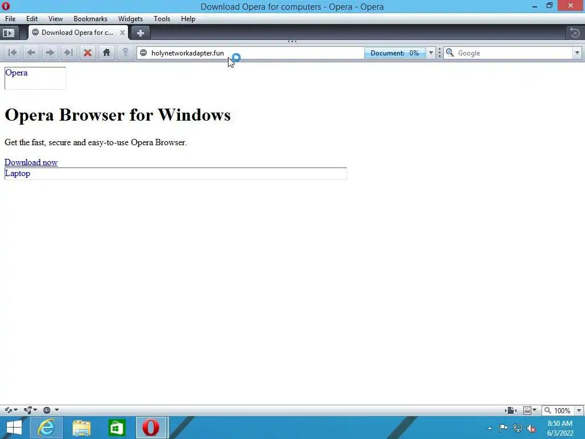The image size is (585, 439).
Task: Open a new tab with plus button
Action: pyautogui.click(x=141, y=33)
